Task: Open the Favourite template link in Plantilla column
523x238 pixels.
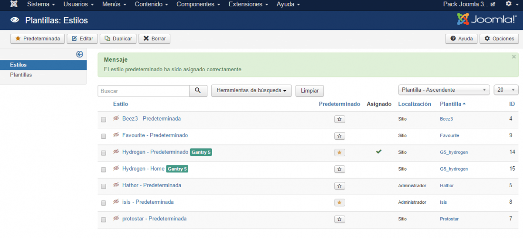Action: [449, 136]
